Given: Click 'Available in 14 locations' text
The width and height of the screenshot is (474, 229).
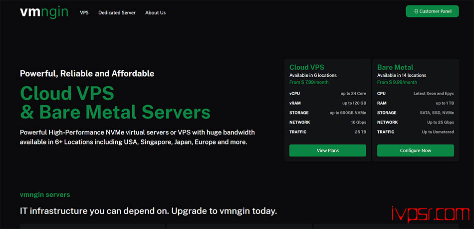Looking at the screenshot, I should (402, 75).
